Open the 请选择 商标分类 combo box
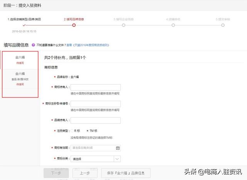Viewport: 247px width, 180px height. coord(96,159)
